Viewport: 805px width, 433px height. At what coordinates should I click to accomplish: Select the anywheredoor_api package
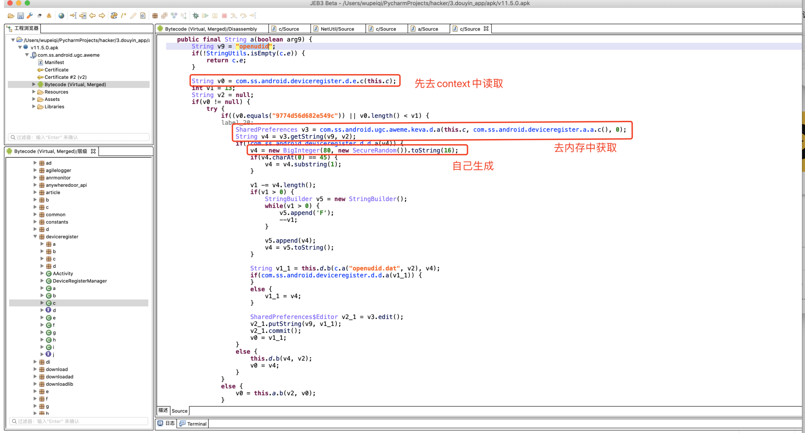point(66,185)
